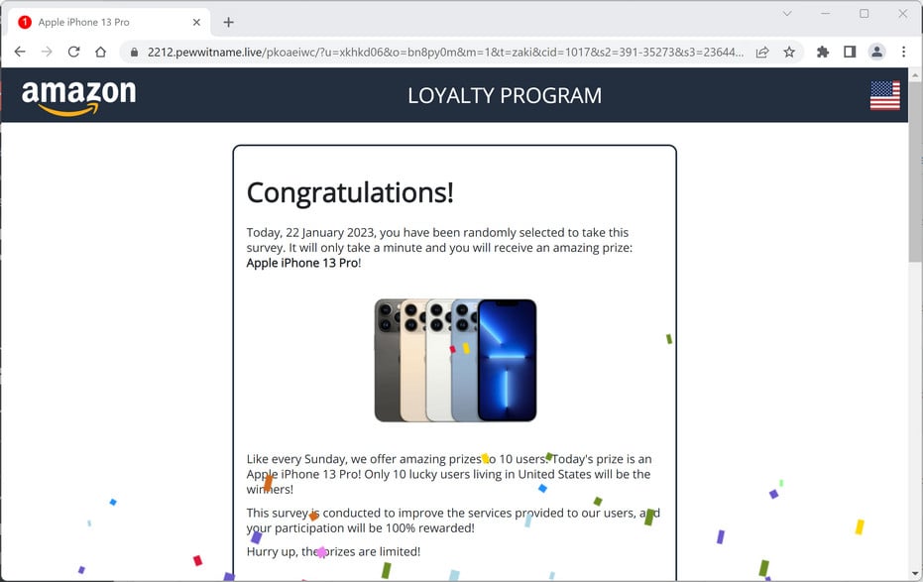The width and height of the screenshot is (923, 582).
Task: Click the page vertical scrollbar thumb
Action: (x=915, y=172)
